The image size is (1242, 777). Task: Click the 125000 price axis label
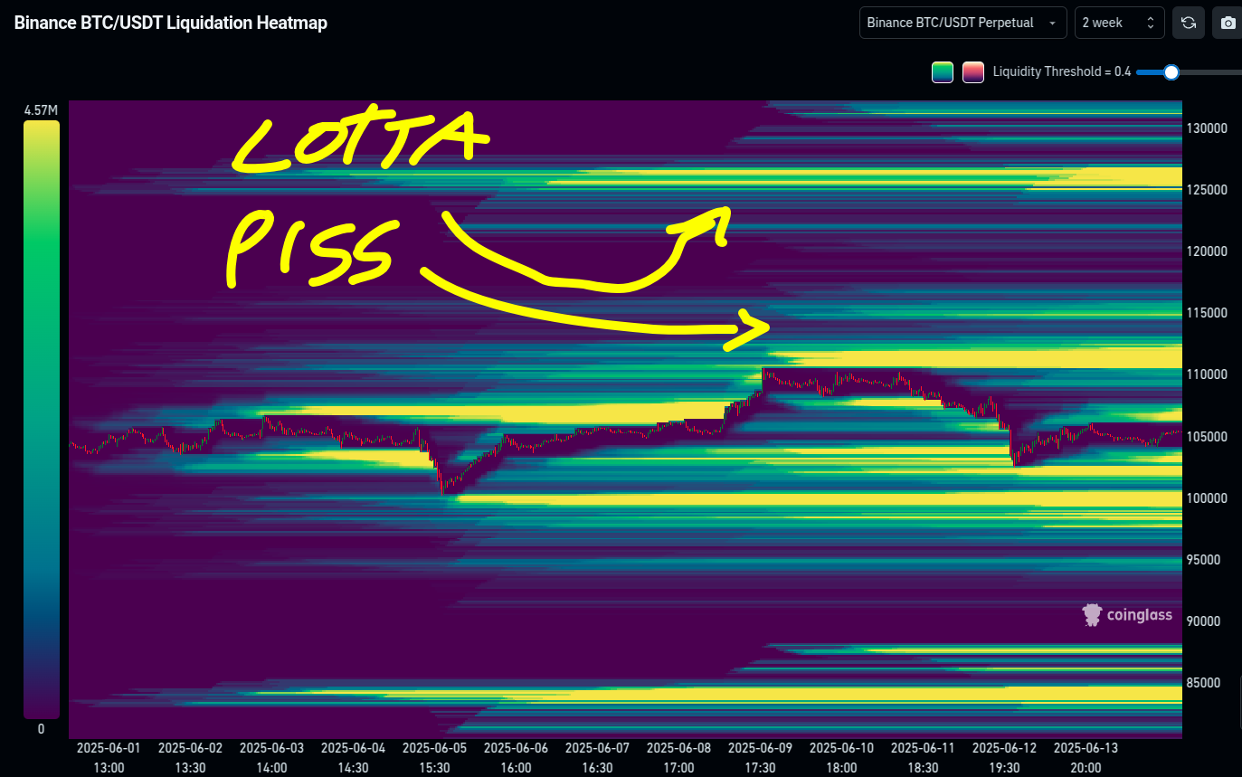click(x=1205, y=190)
